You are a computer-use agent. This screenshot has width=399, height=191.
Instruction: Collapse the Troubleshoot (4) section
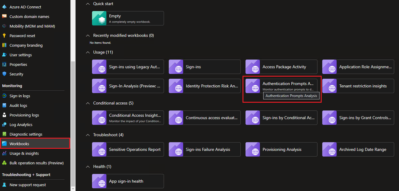88,135
